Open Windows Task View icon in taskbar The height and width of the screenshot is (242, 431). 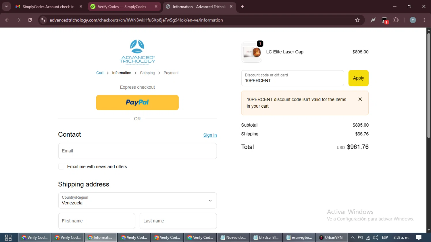point(8,238)
